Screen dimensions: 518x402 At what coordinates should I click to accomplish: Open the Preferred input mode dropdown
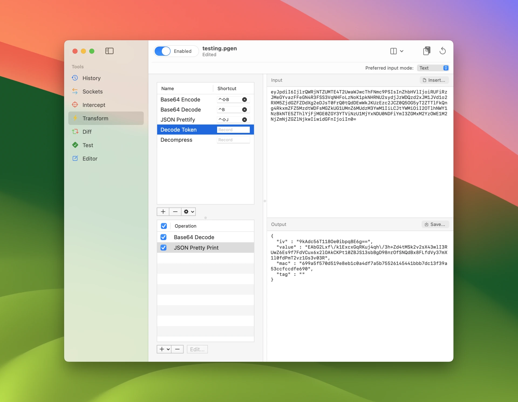[x=433, y=68]
